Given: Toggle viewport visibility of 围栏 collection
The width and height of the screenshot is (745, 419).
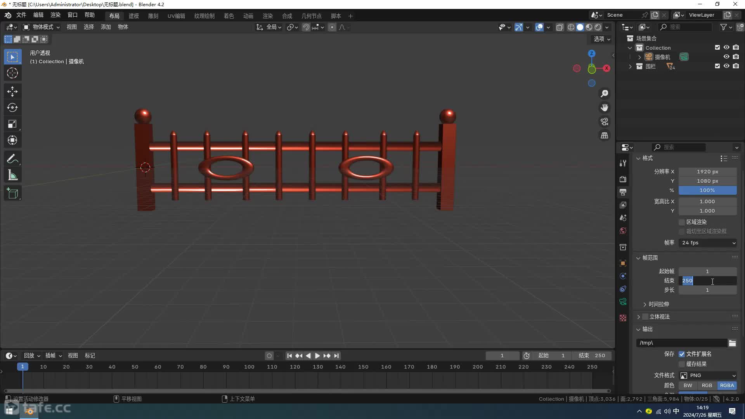Looking at the screenshot, I should [x=726, y=66].
